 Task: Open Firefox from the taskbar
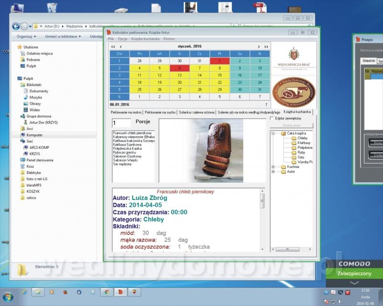click(65, 292)
